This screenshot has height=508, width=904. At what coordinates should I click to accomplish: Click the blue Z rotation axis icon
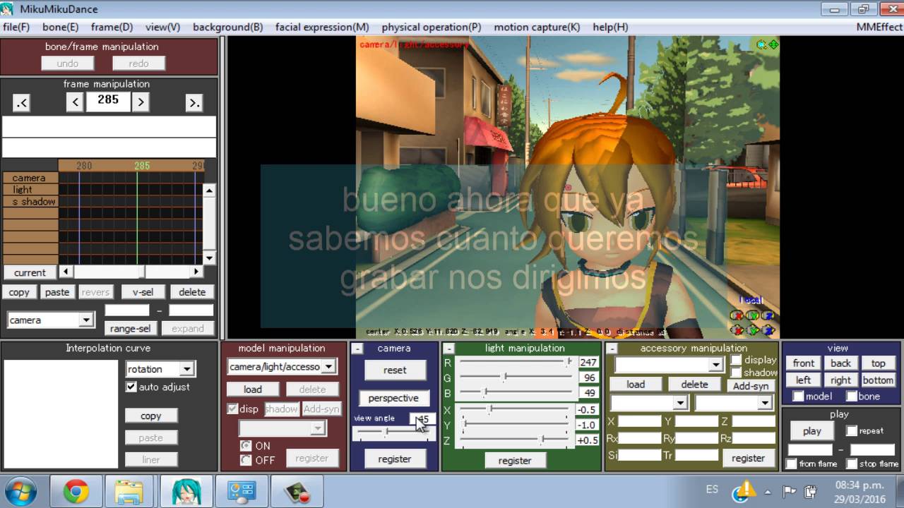point(768,315)
